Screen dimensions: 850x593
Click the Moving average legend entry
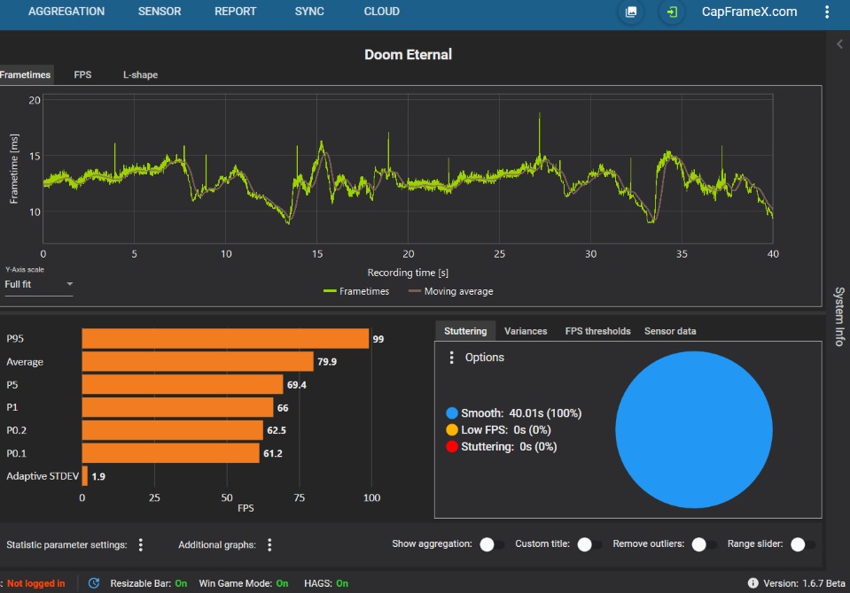point(450,291)
